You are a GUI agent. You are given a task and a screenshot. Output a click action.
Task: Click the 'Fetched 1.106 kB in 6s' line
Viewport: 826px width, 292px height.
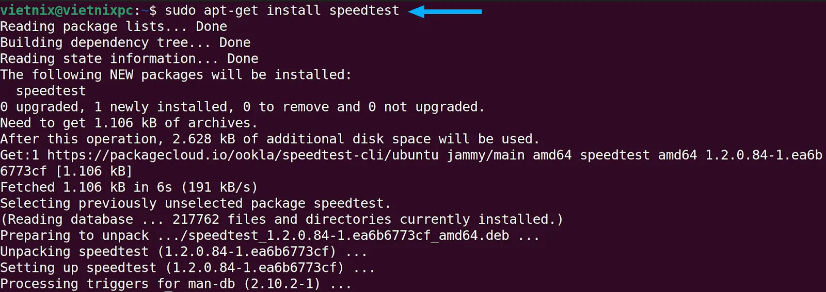pos(129,187)
